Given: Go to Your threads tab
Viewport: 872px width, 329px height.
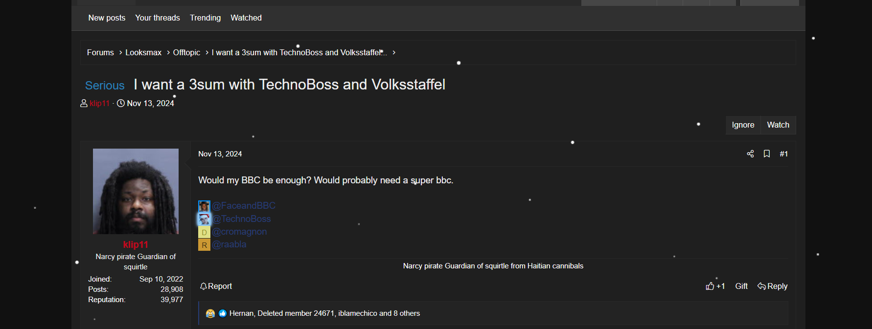Looking at the screenshot, I should 158,18.
